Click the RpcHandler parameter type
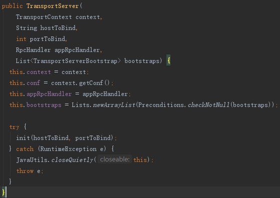The height and width of the screenshot is (198, 280). pos(33,50)
